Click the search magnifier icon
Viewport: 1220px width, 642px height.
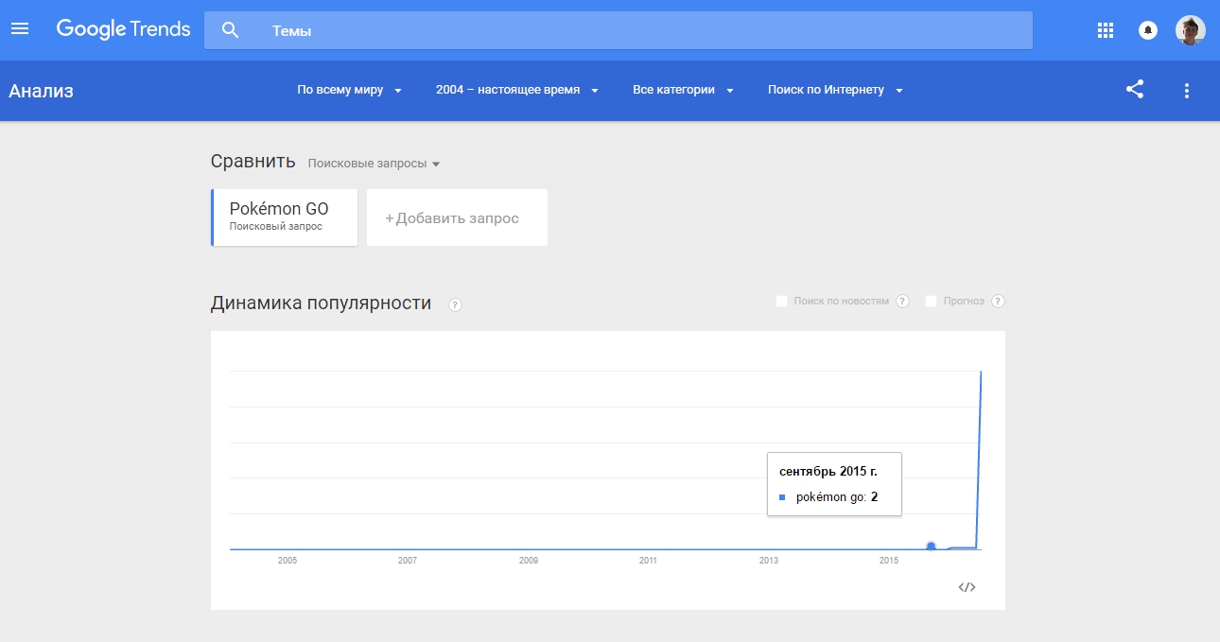point(231,30)
